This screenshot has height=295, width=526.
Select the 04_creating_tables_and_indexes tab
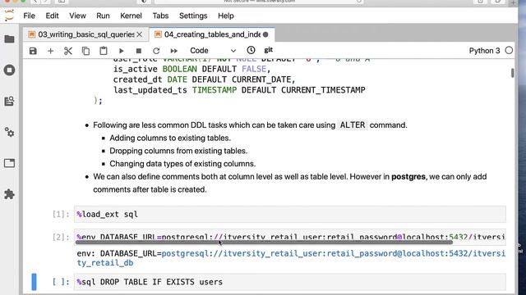[x=212, y=34]
